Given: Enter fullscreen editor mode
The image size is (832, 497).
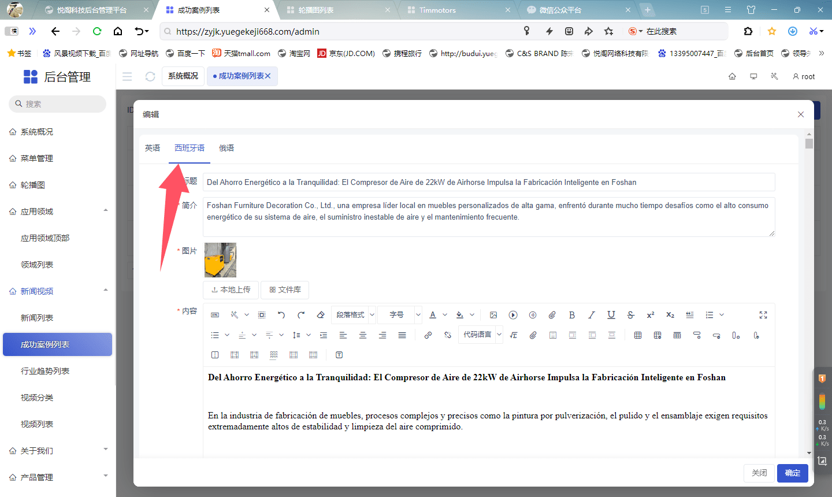Looking at the screenshot, I should pyautogui.click(x=763, y=315).
